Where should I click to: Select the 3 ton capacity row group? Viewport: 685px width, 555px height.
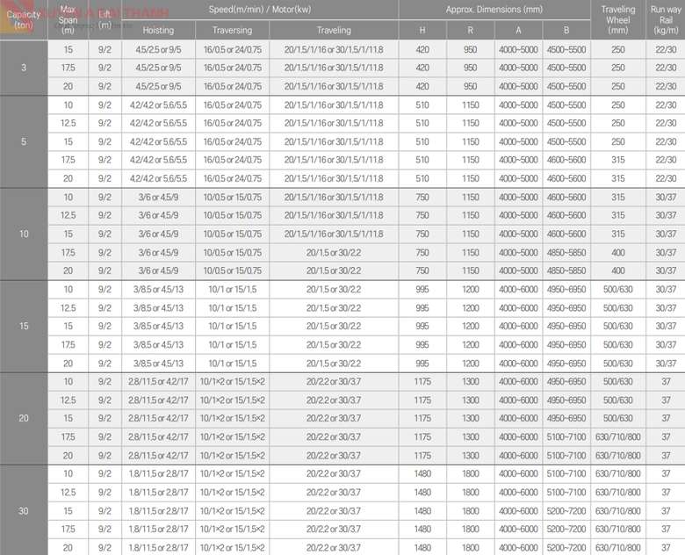[x=24, y=68]
